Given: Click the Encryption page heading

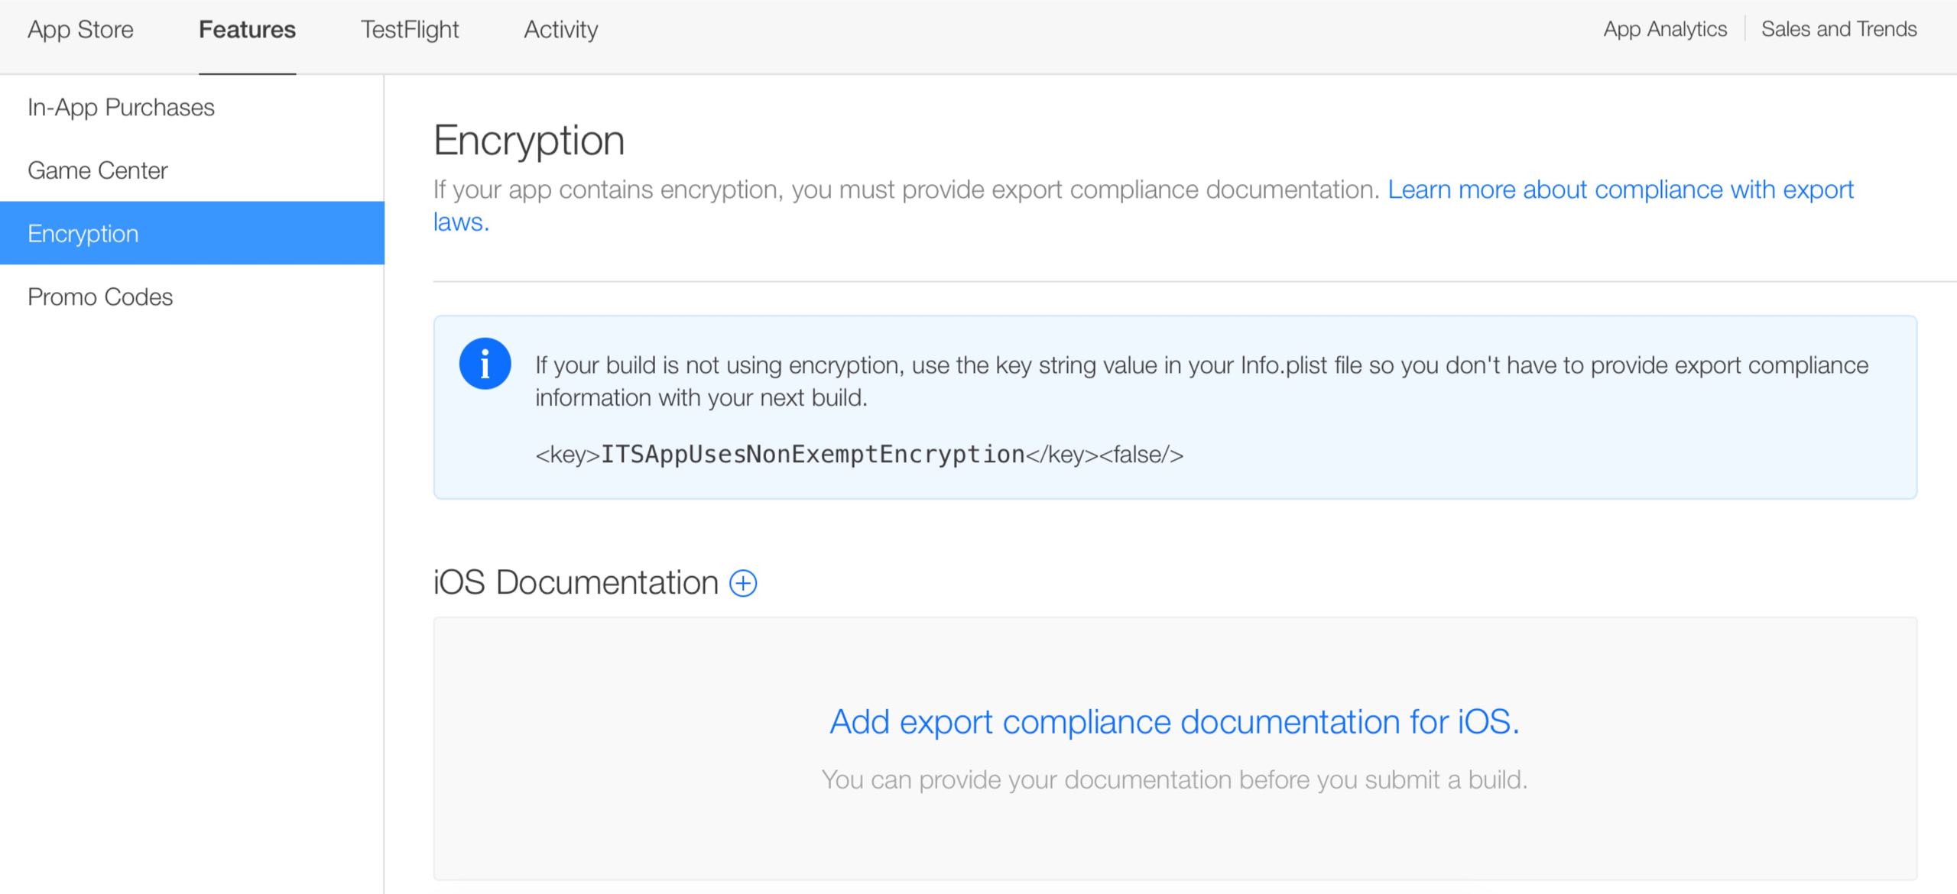Looking at the screenshot, I should [529, 141].
